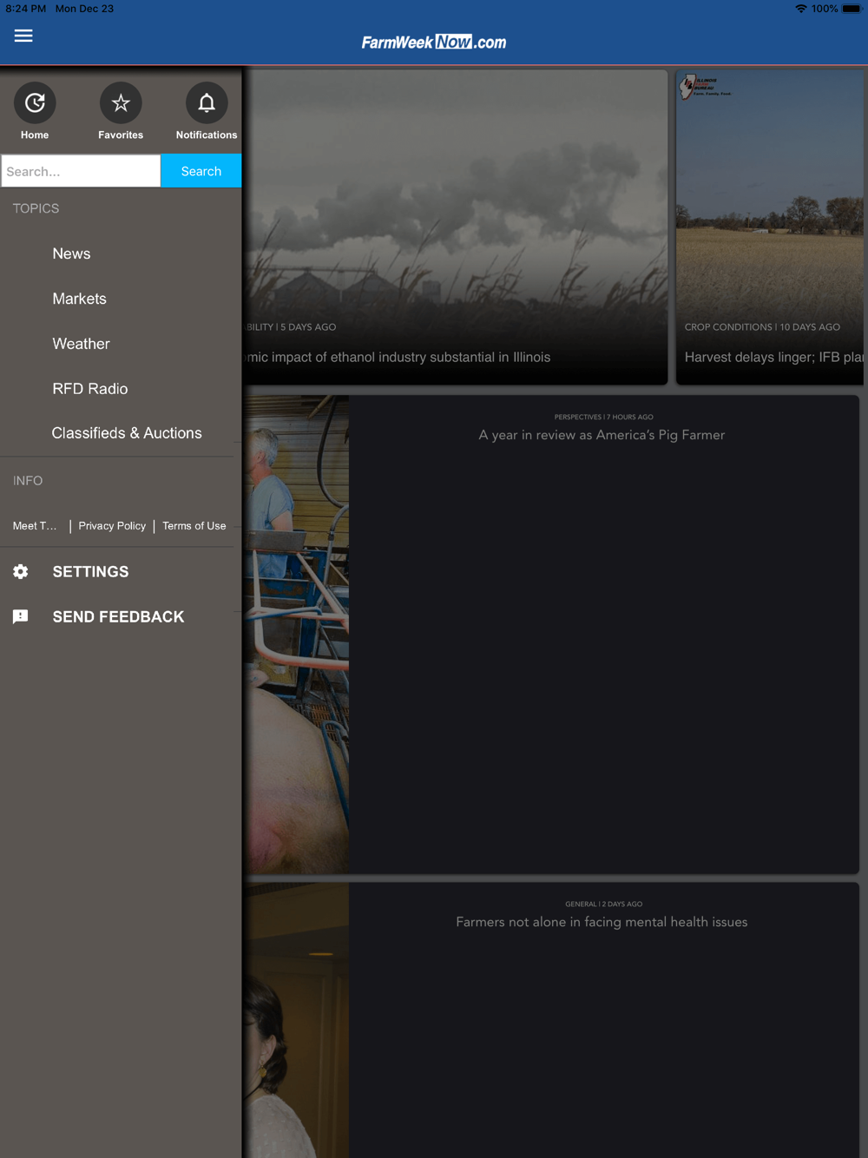Screen dimensions: 868x1158
Task: Tap the Illinois Farm Bureau logo
Action: point(705,86)
